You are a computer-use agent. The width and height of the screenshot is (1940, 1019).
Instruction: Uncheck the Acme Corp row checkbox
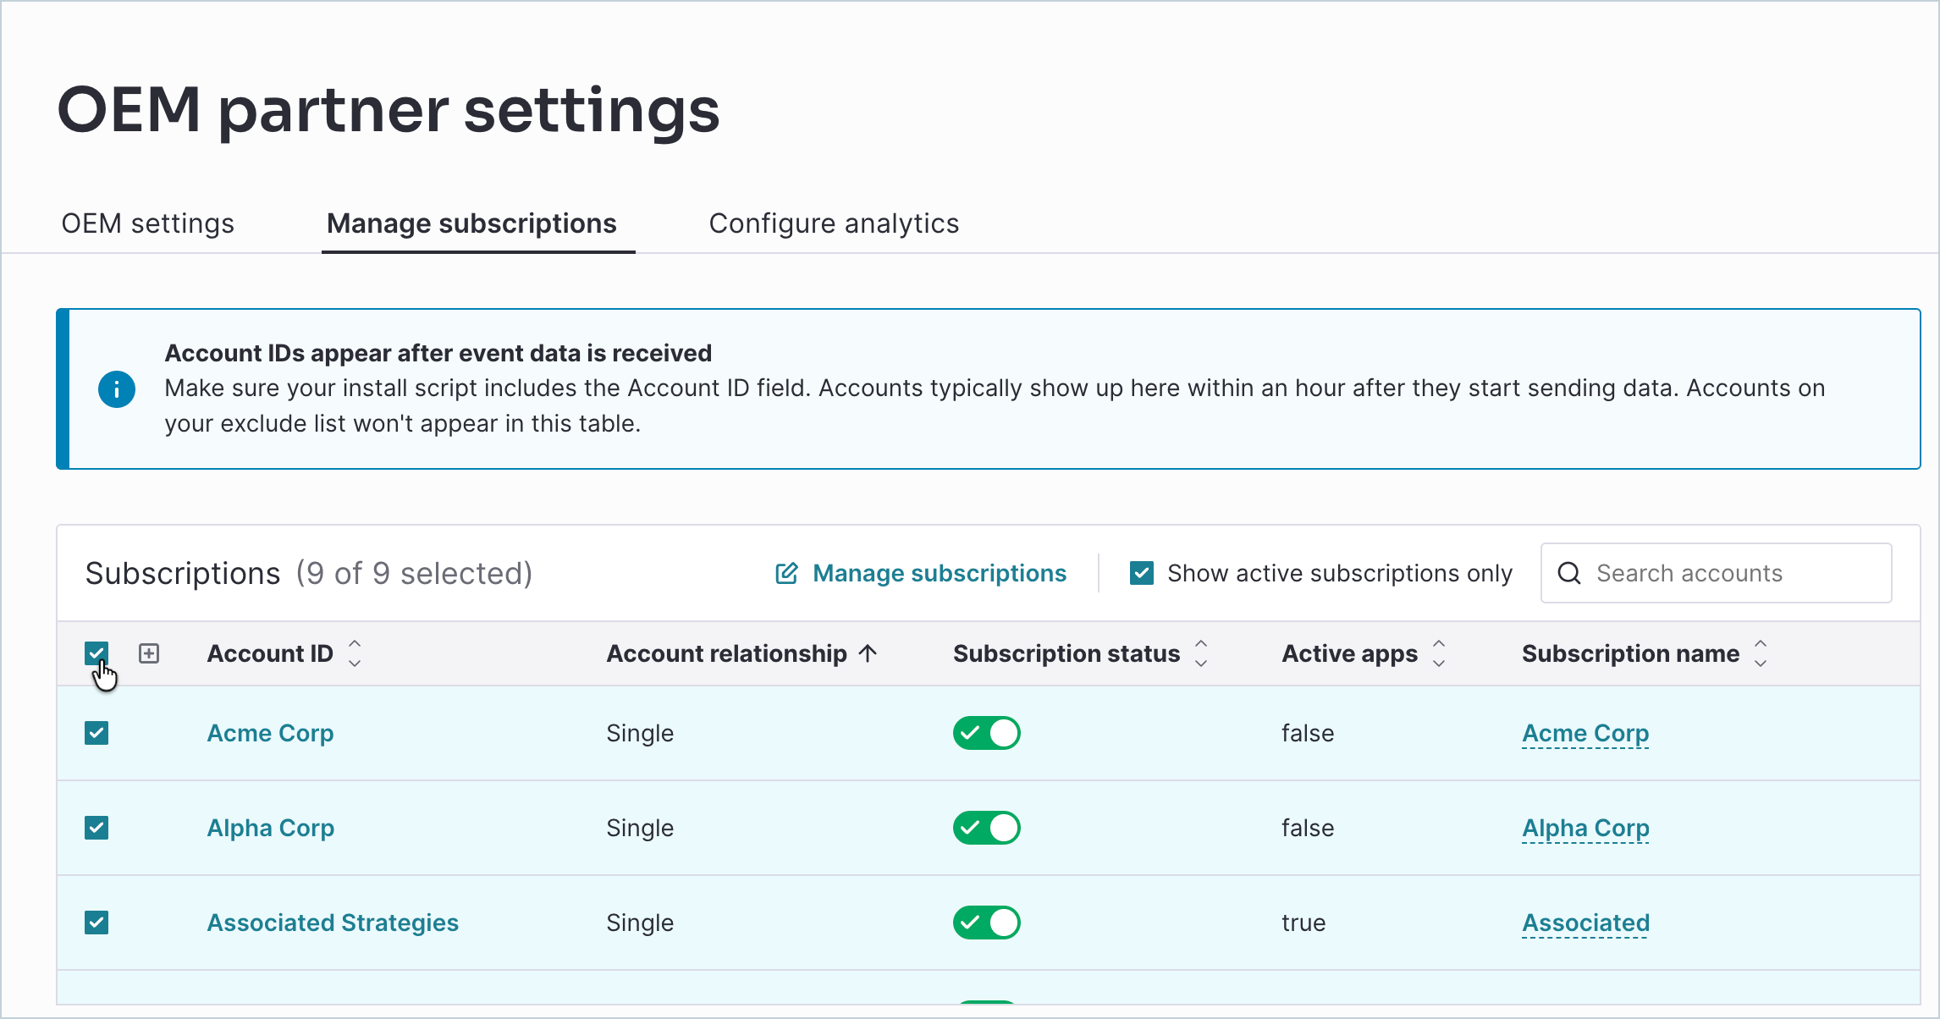click(x=96, y=733)
